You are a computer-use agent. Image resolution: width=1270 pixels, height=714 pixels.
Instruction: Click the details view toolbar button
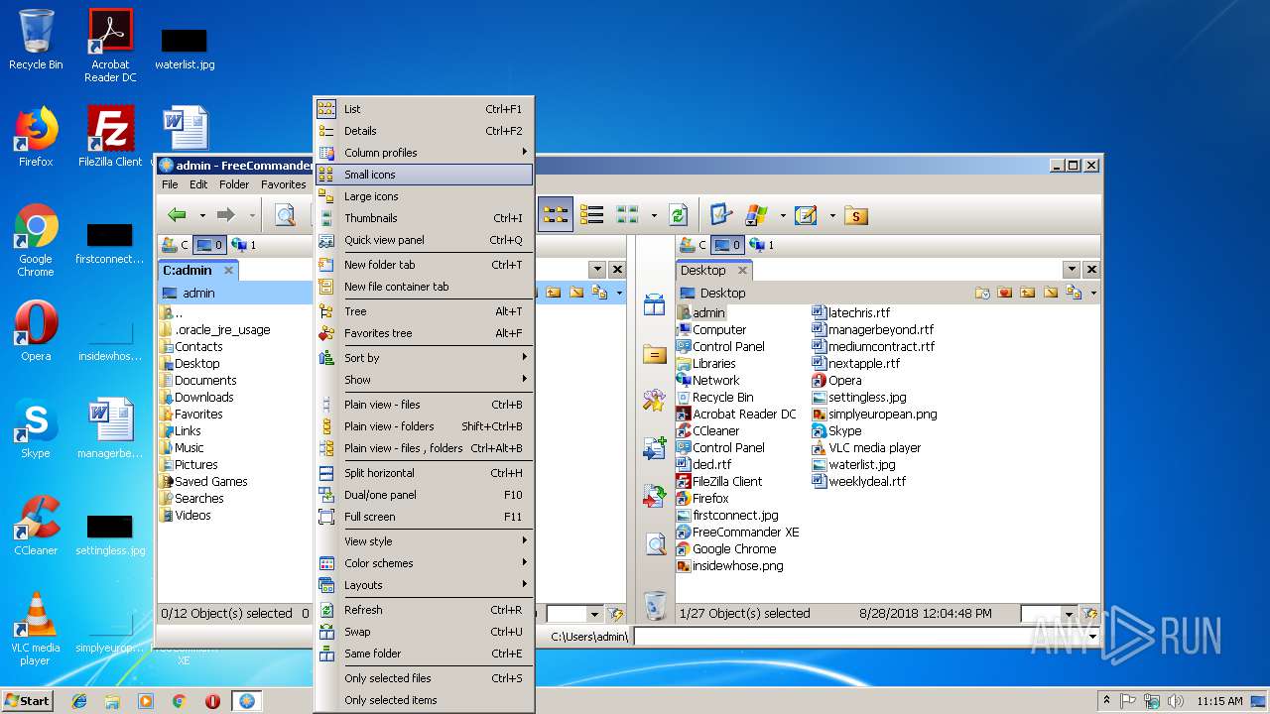point(592,214)
